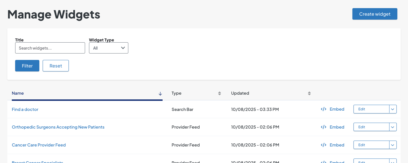Click the embed icon for Breast Cancer Specialists
This screenshot has width=408, height=163.
[x=323, y=162]
